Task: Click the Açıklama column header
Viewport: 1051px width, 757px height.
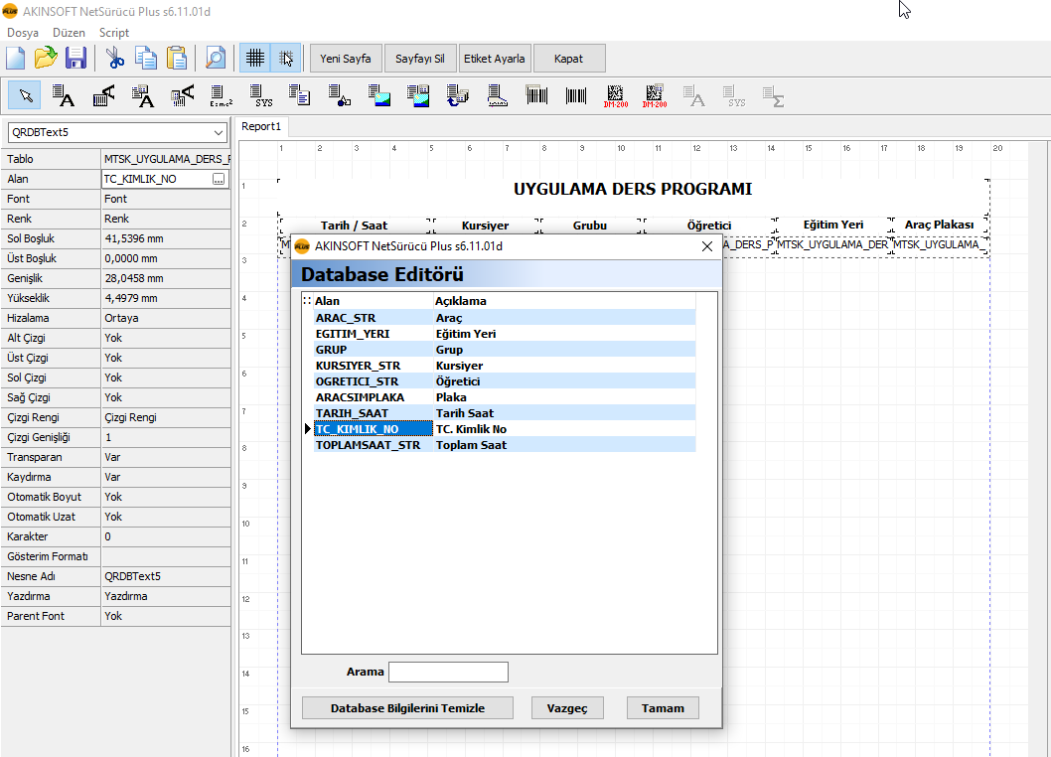Action: 564,301
